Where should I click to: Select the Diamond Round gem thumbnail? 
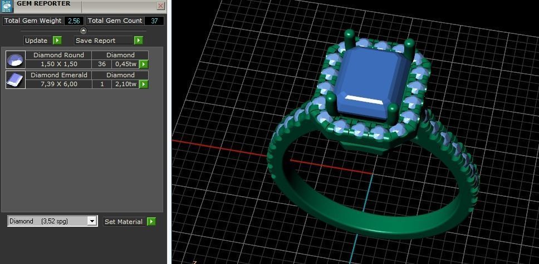(x=16, y=59)
